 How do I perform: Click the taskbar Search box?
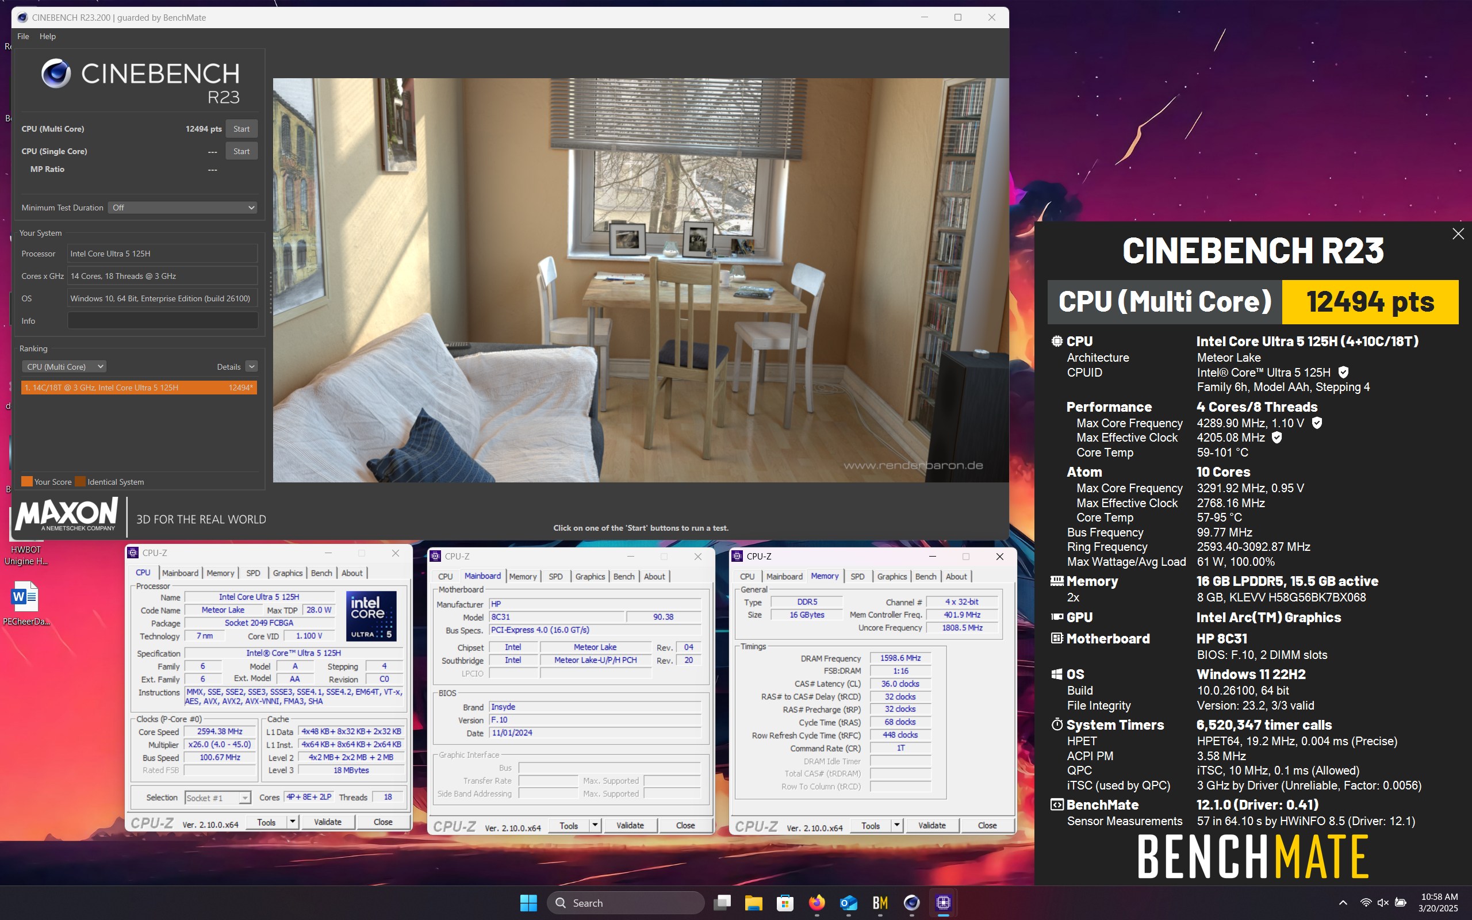click(x=625, y=903)
